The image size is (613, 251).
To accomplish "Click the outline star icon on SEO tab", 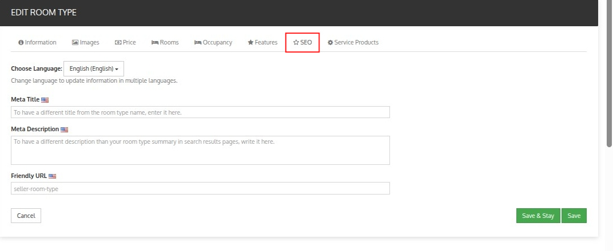I will pos(296,42).
